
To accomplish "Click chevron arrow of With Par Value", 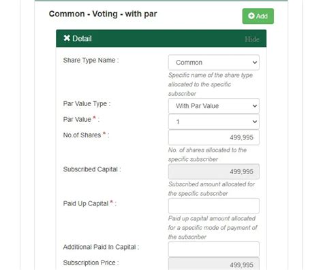I will 255,106.
